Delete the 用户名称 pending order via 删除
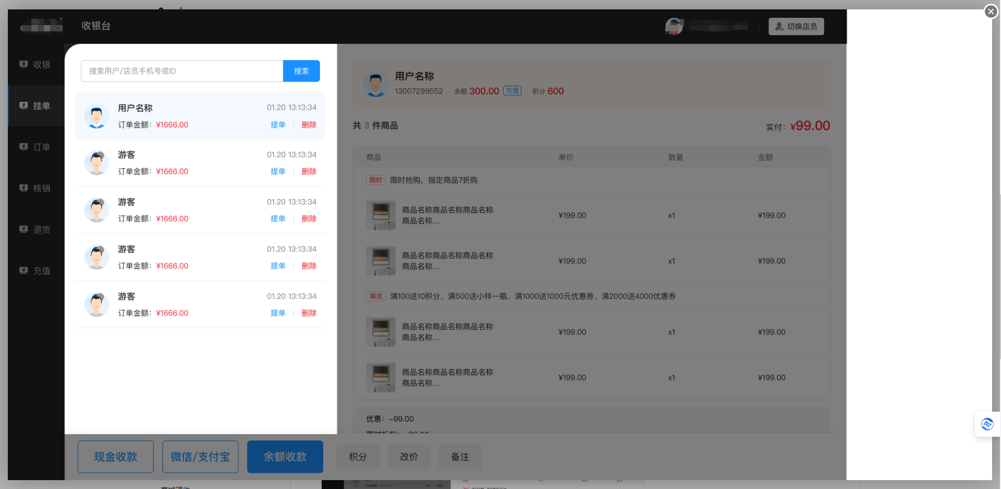 tap(309, 125)
